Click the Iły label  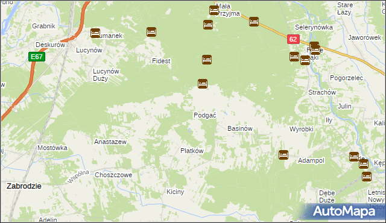point(329,120)
